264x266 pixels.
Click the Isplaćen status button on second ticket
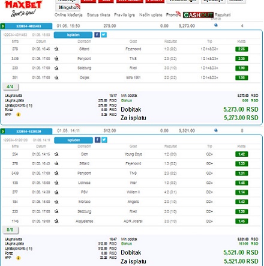click(73, 140)
